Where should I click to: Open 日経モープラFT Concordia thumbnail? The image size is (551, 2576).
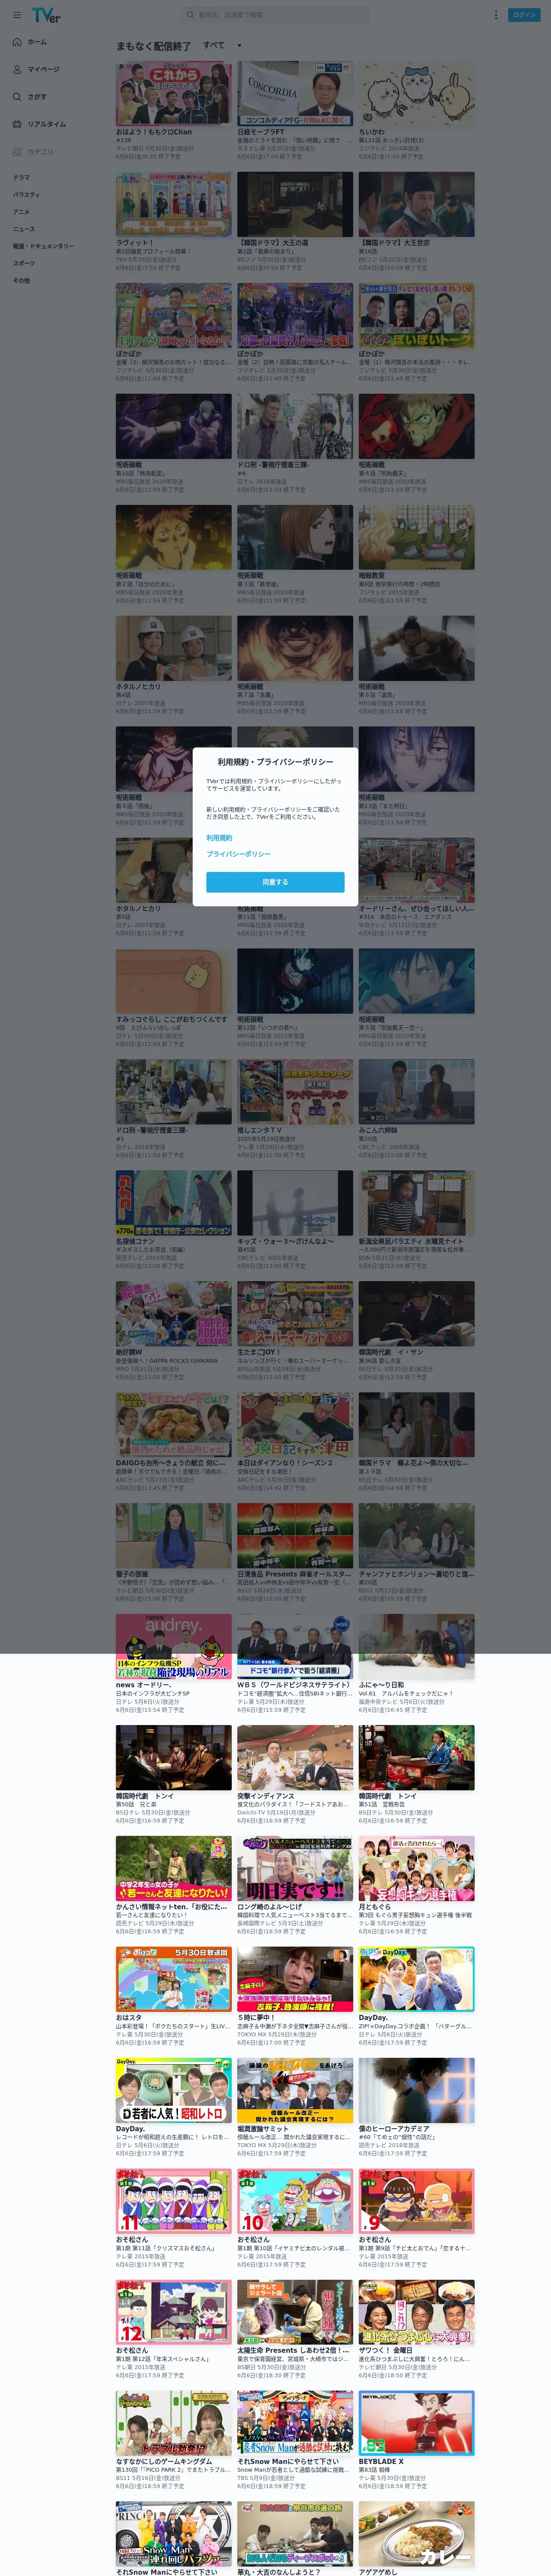point(295,93)
